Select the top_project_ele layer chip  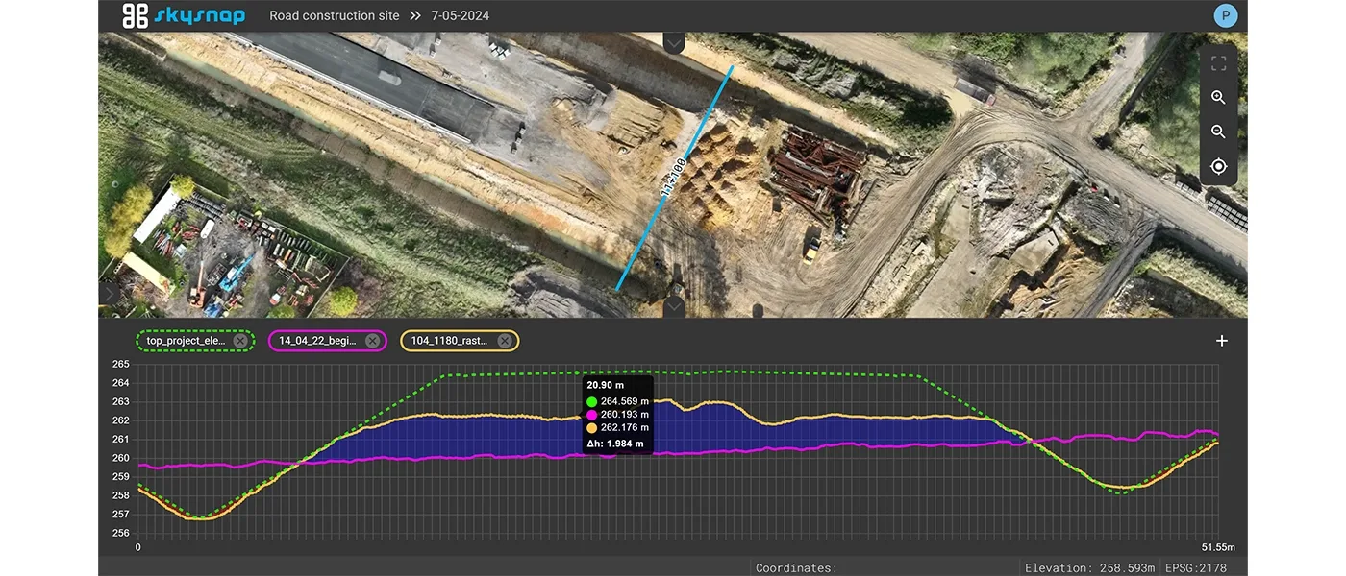pyautogui.click(x=194, y=341)
